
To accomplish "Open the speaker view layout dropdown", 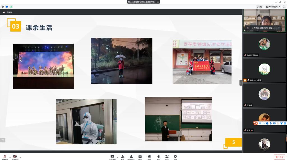I will [273, 7].
